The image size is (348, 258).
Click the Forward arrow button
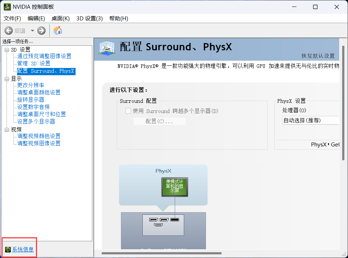point(41,31)
